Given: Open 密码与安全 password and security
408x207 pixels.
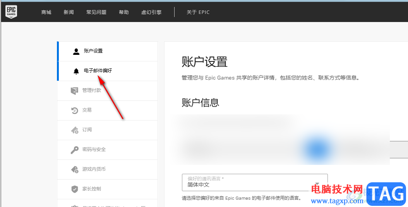Looking at the screenshot, I should click(x=108, y=150).
